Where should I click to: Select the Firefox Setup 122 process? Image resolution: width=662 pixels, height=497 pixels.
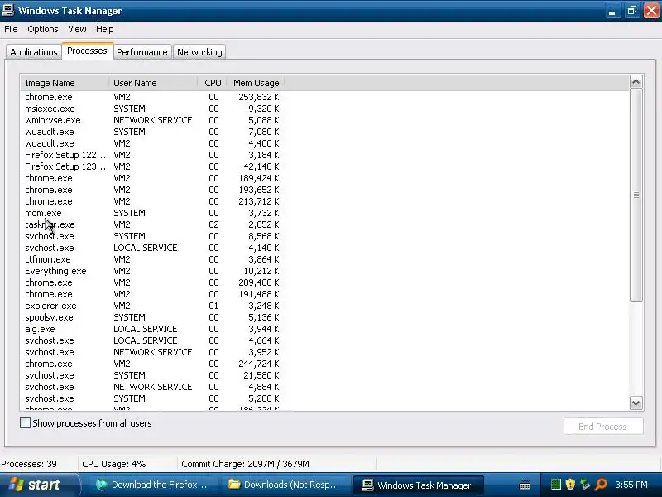tap(152, 155)
